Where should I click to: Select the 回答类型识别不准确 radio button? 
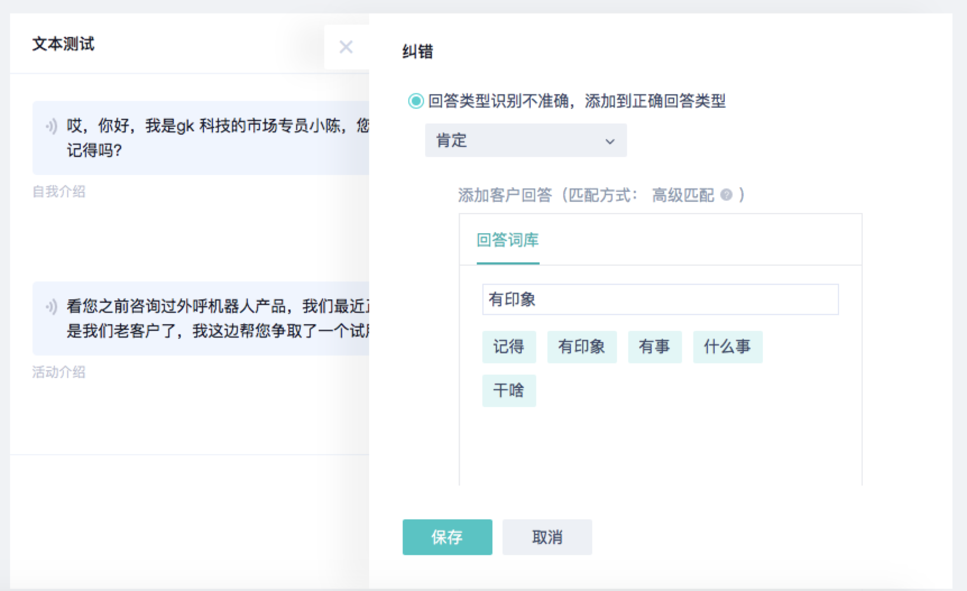416,101
